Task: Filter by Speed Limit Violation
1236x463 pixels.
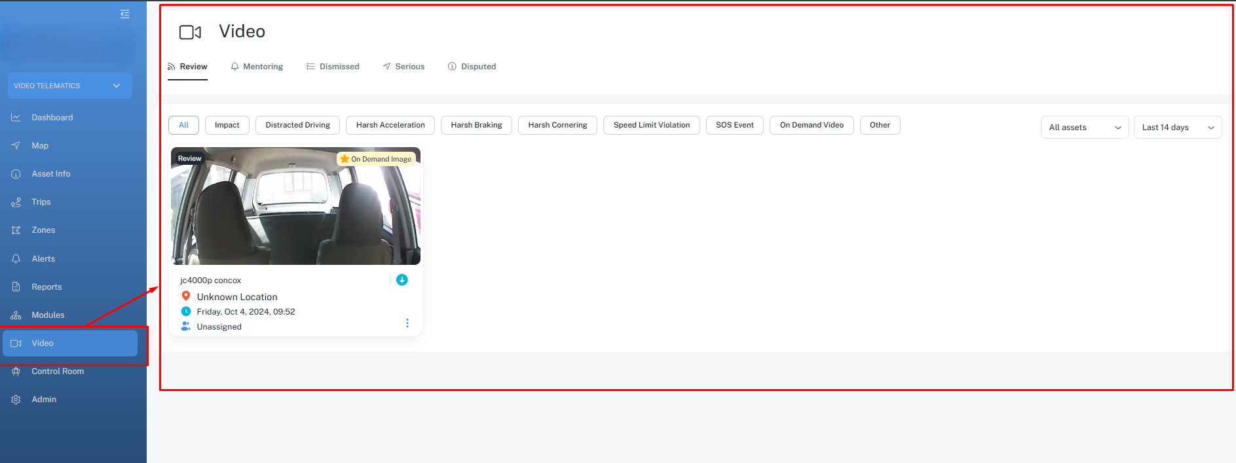Action: (x=651, y=125)
